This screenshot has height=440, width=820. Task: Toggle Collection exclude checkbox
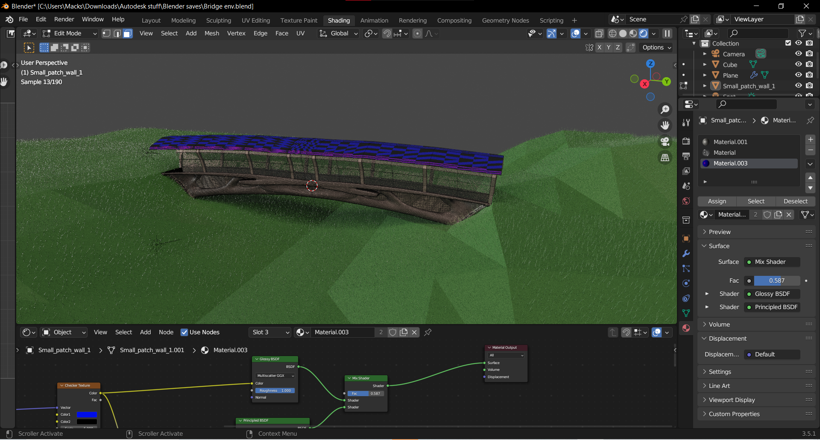[788, 43]
